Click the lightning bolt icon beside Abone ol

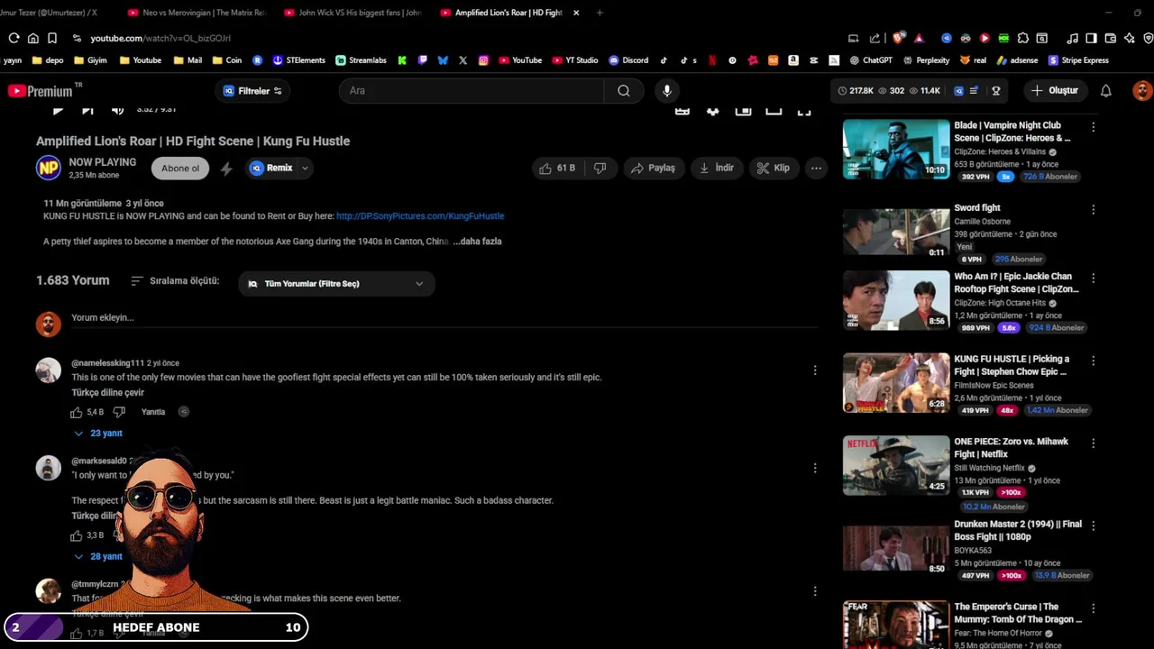[x=226, y=169]
